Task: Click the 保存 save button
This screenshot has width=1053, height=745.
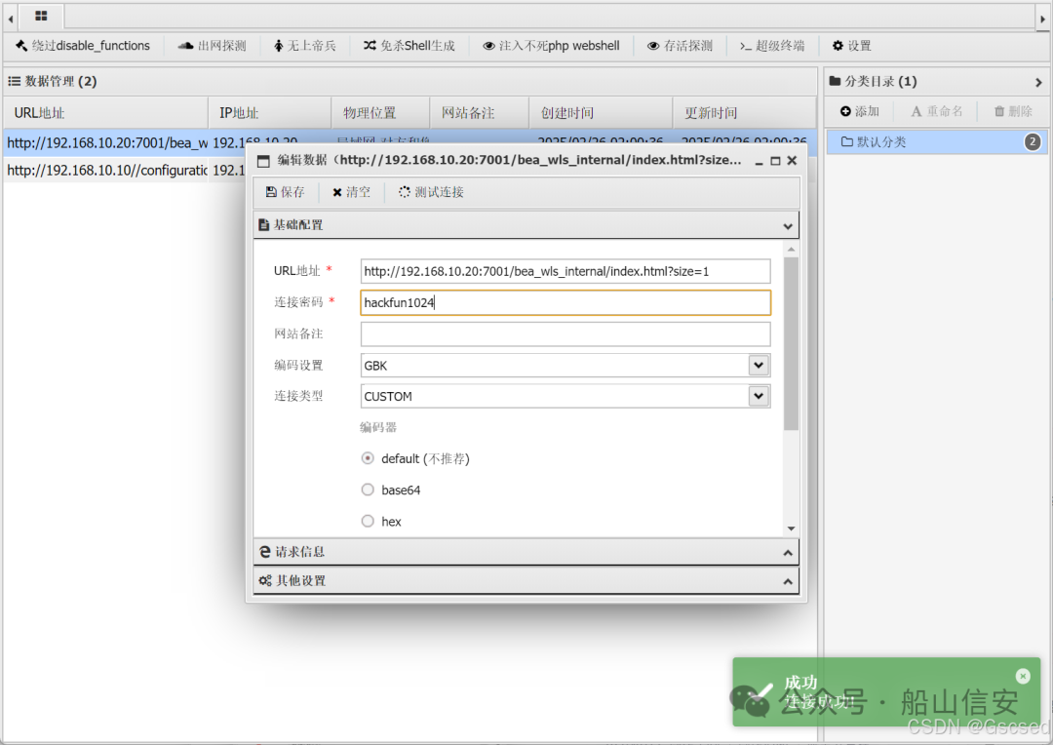Action: [285, 192]
